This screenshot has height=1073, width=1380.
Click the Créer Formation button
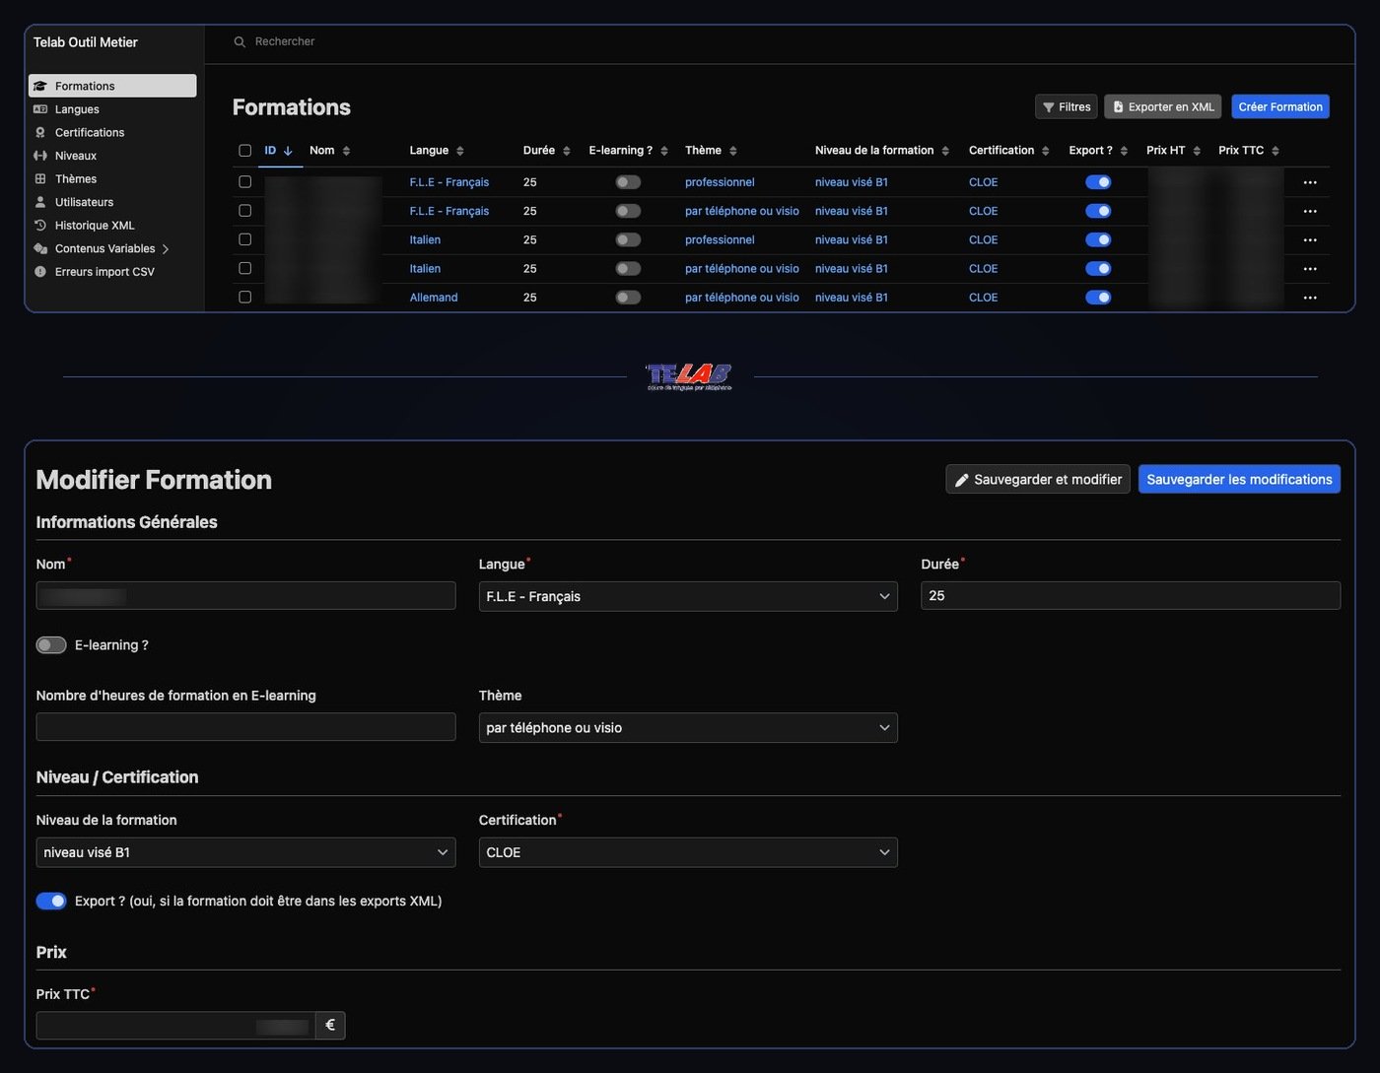pos(1280,106)
